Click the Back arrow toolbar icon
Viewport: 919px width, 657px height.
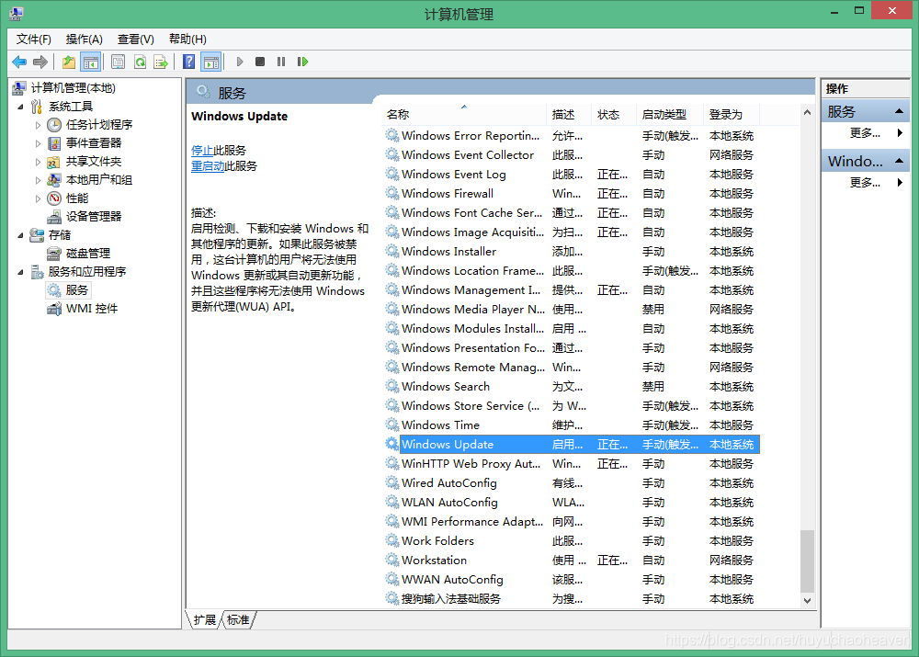[x=19, y=62]
